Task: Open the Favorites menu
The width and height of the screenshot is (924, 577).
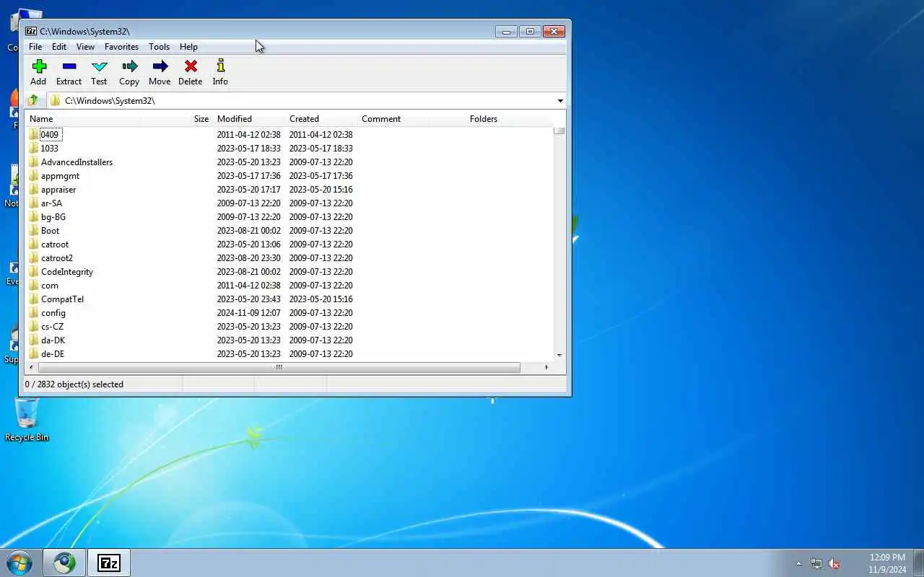Action: pos(121,47)
